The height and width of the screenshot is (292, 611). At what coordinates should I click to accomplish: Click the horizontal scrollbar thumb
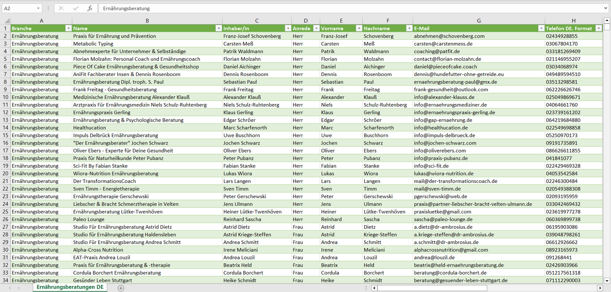coord(431,288)
